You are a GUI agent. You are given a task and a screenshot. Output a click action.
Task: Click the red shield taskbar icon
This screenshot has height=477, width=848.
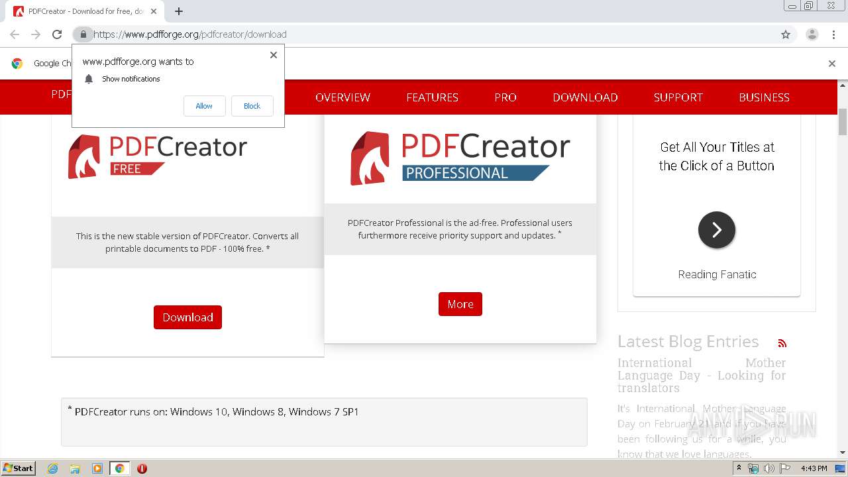(x=142, y=468)
